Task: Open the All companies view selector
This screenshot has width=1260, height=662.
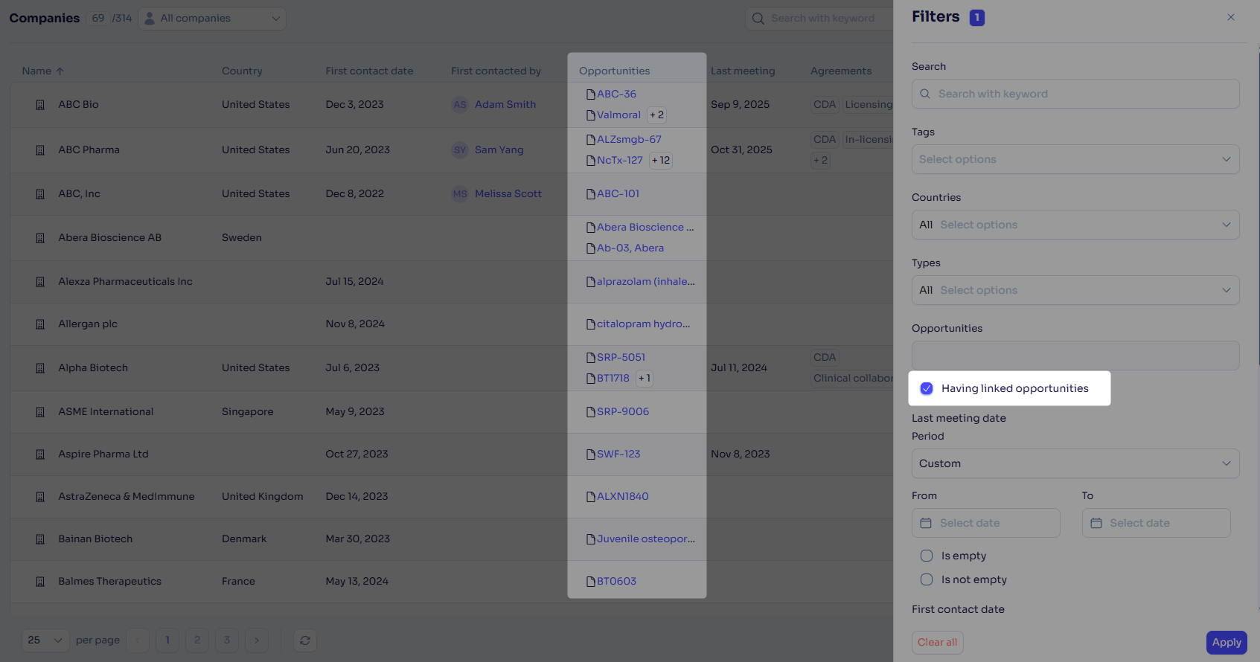Action: pyautogui.click(x=213, y=18)
